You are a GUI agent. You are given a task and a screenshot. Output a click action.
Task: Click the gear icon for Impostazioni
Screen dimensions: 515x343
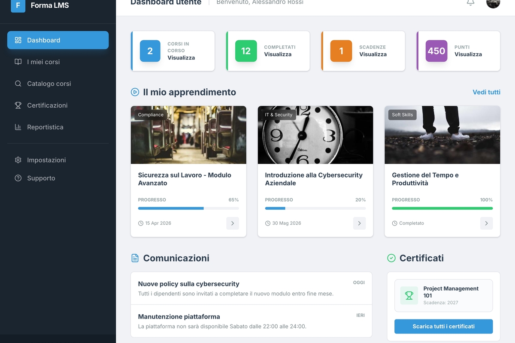[x=18, y=160]
